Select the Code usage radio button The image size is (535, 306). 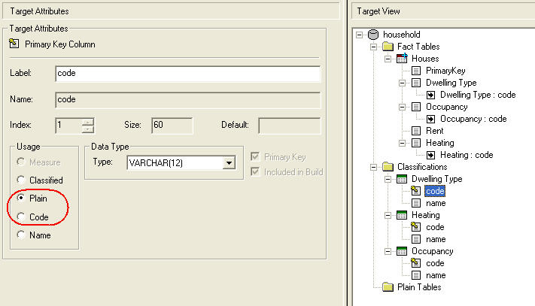tap(21, 217)
